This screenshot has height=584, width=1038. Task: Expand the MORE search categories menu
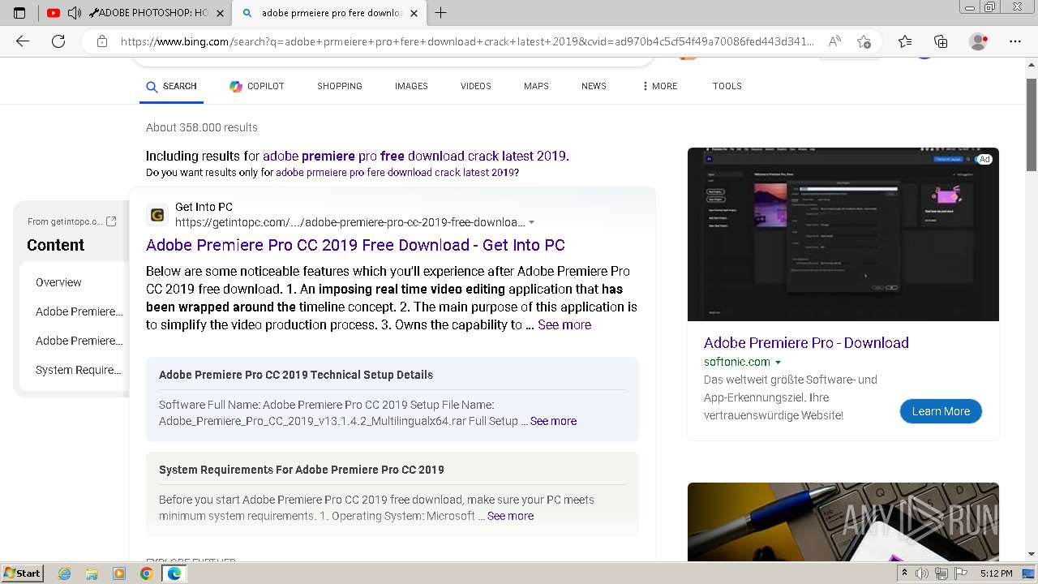coord(659,86)
